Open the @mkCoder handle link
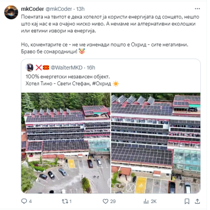Viewport: 210px width, 210px height. pos(59,9)
